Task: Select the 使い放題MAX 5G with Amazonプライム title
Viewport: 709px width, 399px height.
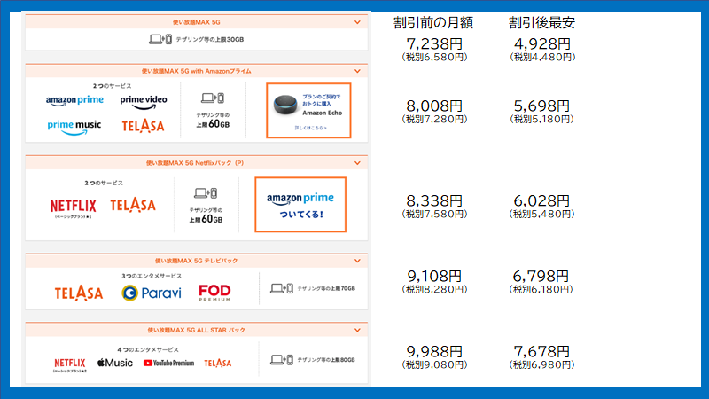Action: coord(196,71)
